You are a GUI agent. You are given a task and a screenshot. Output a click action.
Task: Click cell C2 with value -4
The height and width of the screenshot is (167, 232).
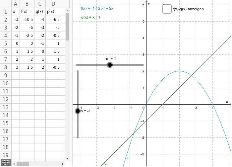40,20
